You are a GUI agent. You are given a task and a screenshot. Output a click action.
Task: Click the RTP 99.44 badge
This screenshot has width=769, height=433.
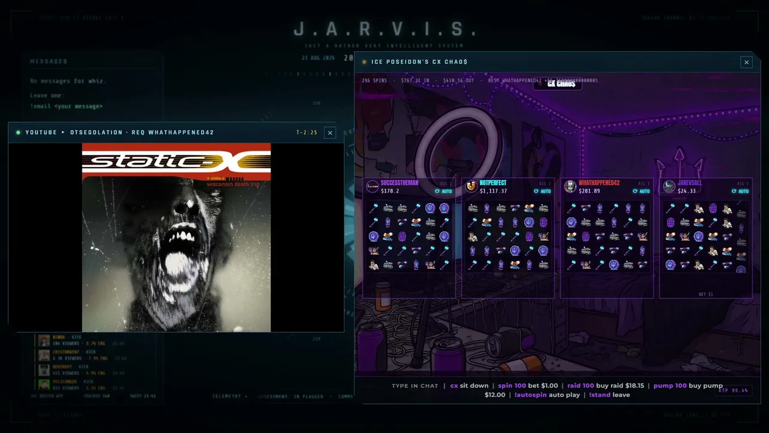pos(734,390)
